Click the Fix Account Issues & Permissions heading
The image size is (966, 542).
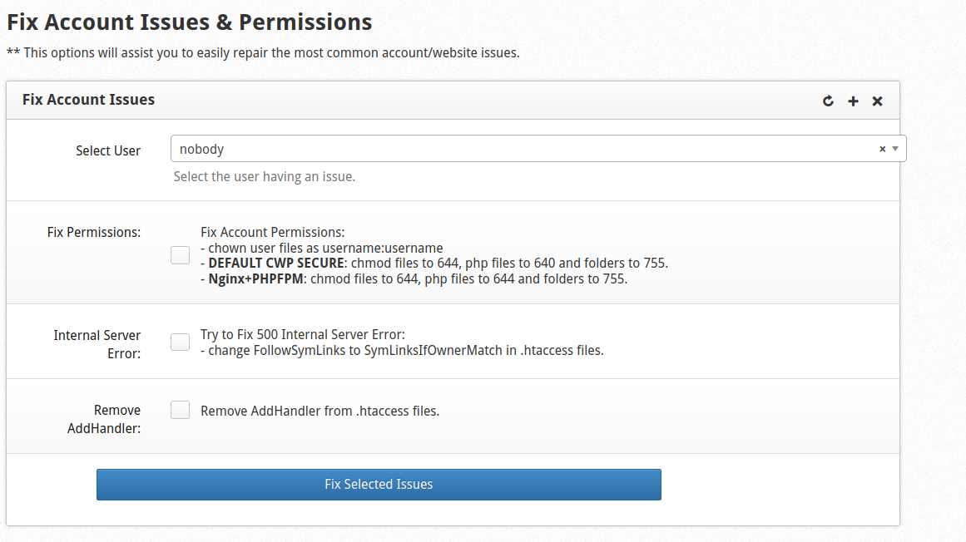pyautogui.click(x=189, y=22)
